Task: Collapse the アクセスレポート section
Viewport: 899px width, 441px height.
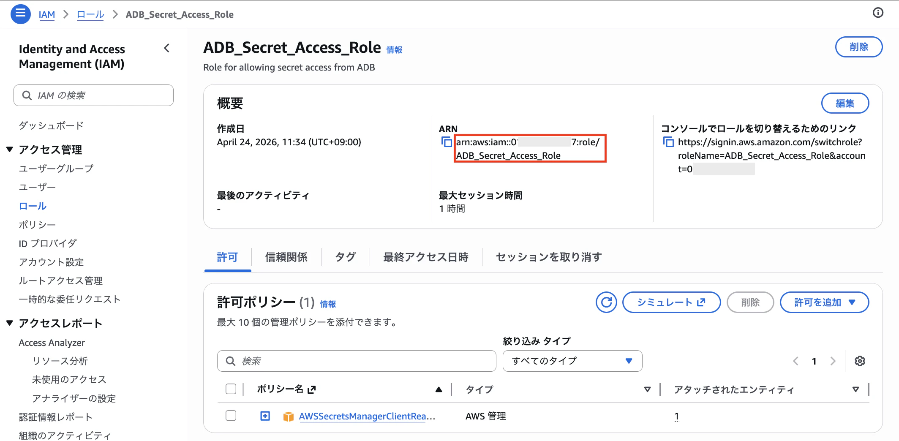Action: pyautogui.click(x=10, y=323)
